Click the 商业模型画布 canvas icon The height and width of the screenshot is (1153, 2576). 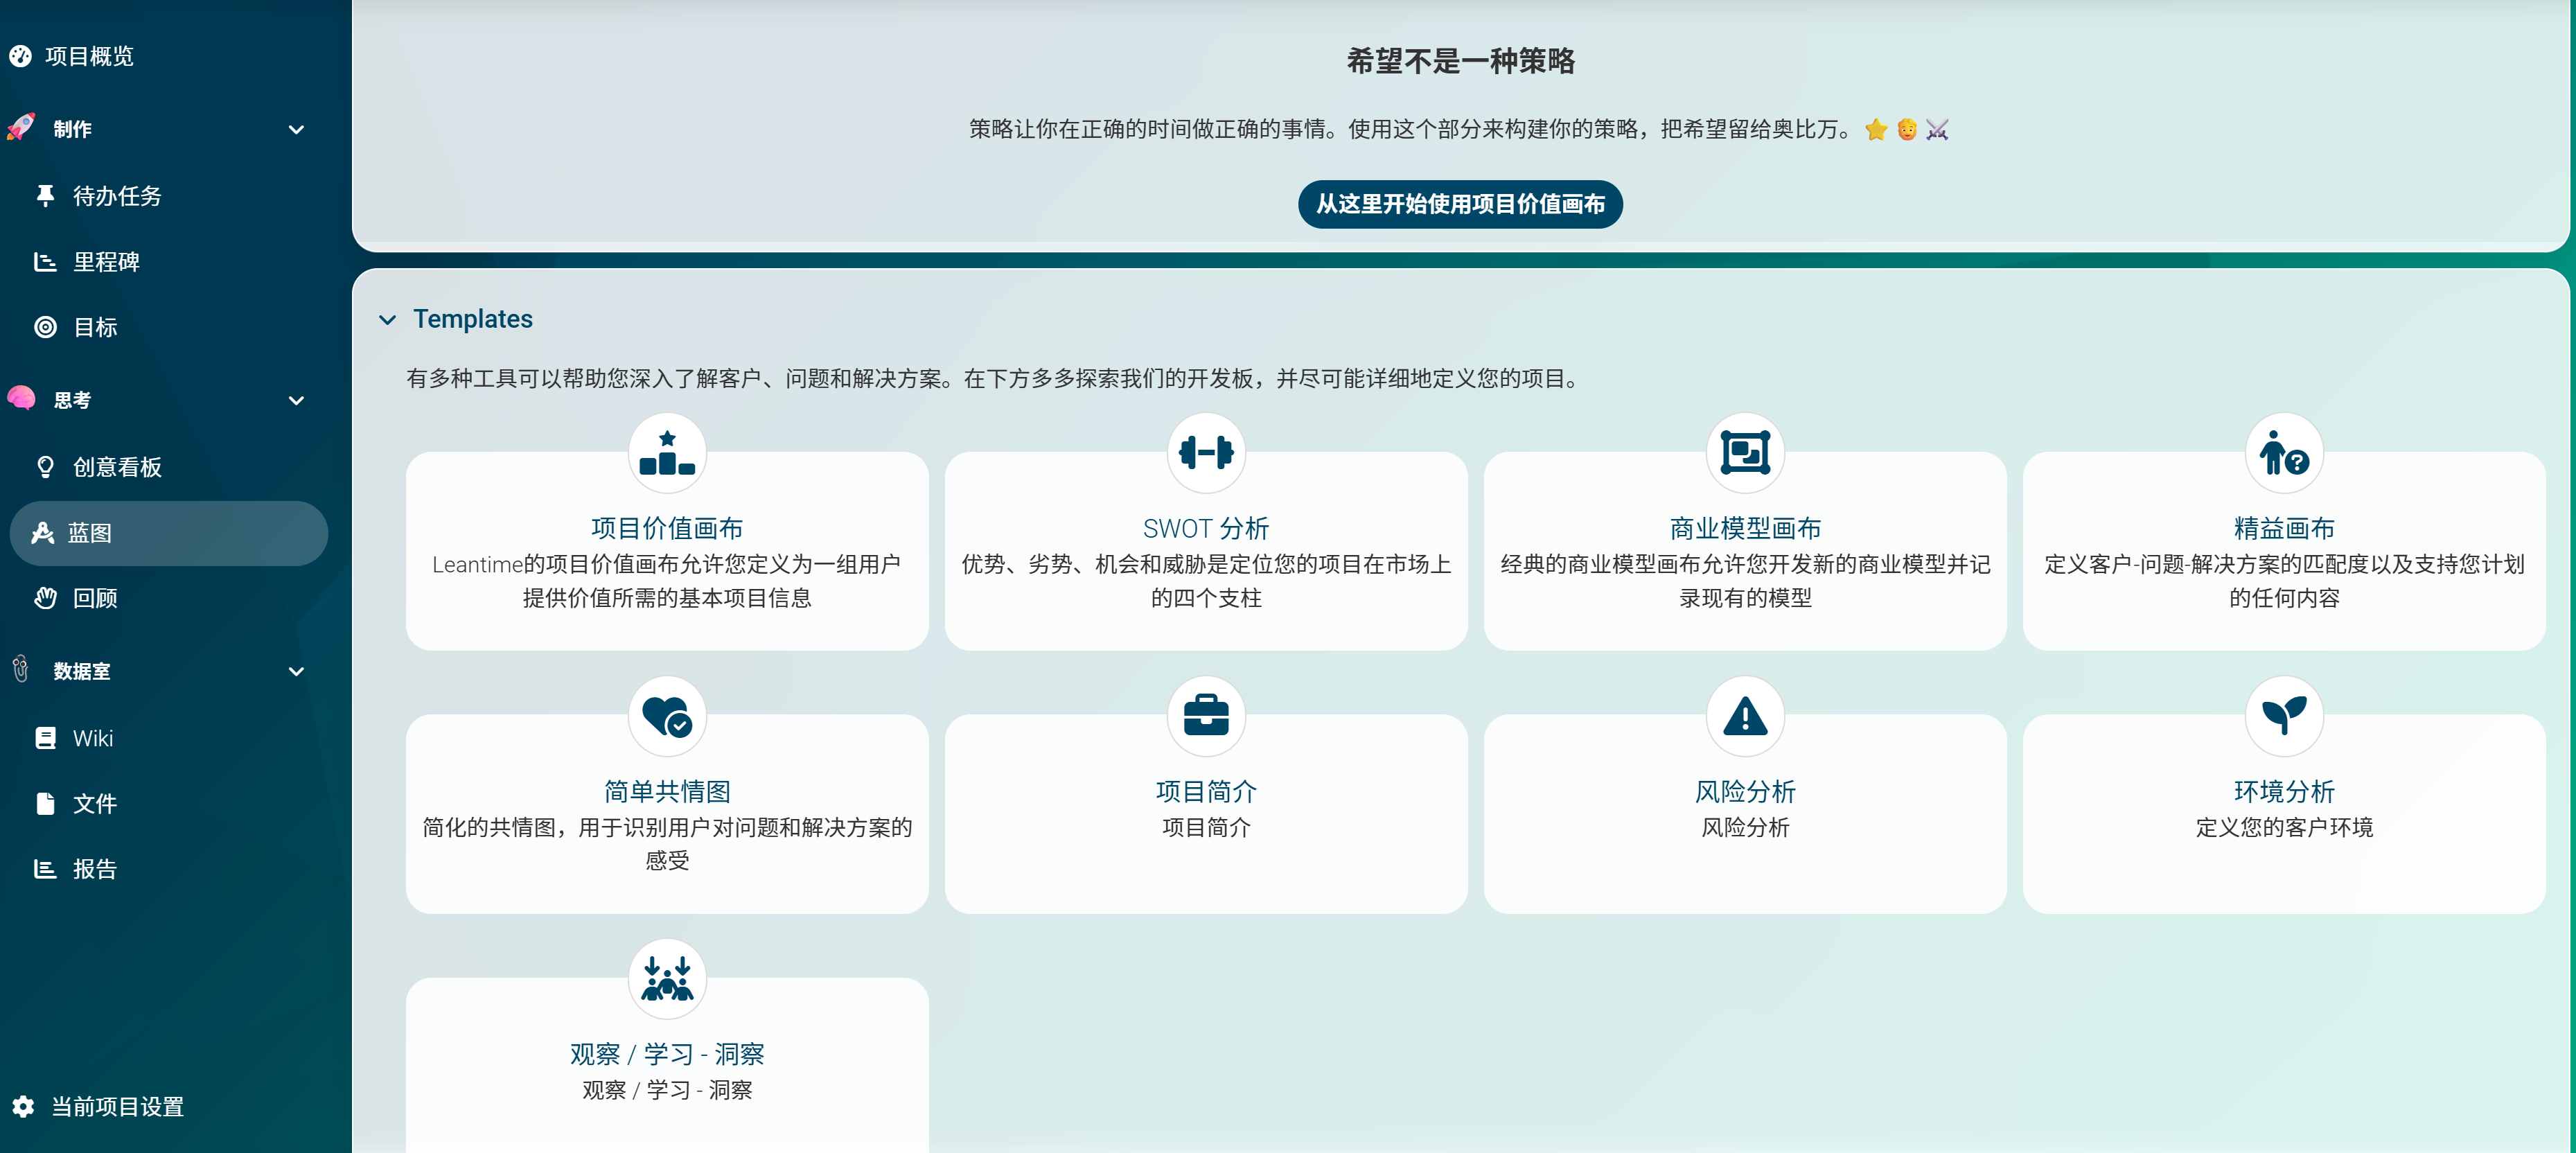coord(1745,453)
